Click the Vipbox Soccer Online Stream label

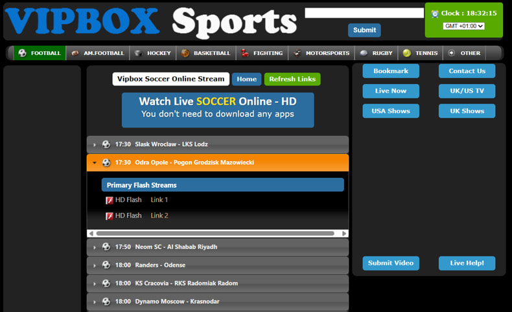(x=171, y=79)
